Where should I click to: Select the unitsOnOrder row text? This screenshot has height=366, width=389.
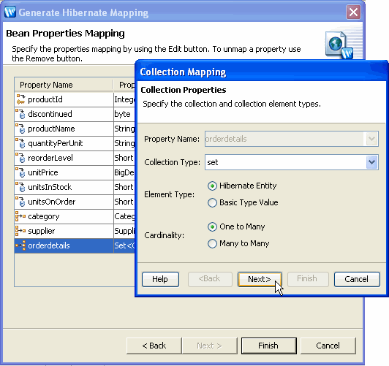[52, 202]
